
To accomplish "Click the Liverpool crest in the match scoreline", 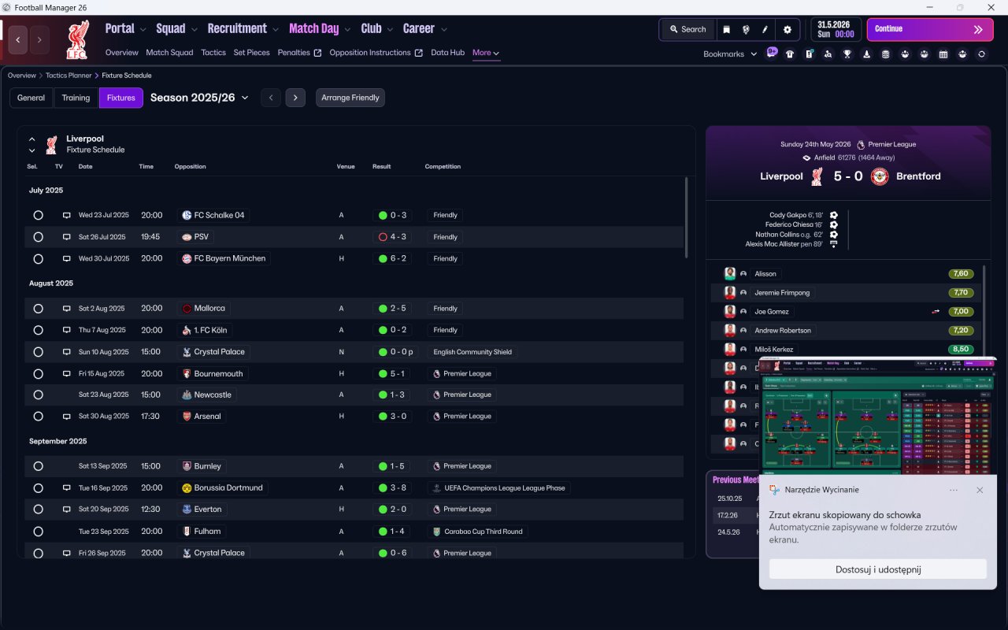I will click(817, 176).
